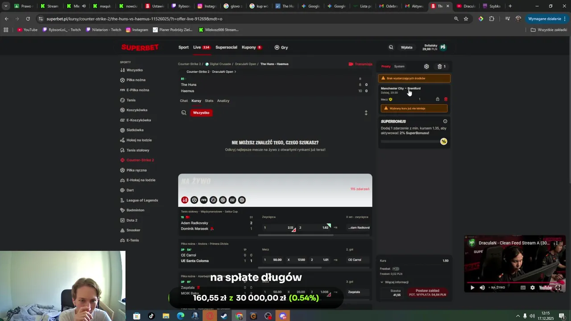
Task: Toggle subtitles in YouTube player
Action: [523, 288]
